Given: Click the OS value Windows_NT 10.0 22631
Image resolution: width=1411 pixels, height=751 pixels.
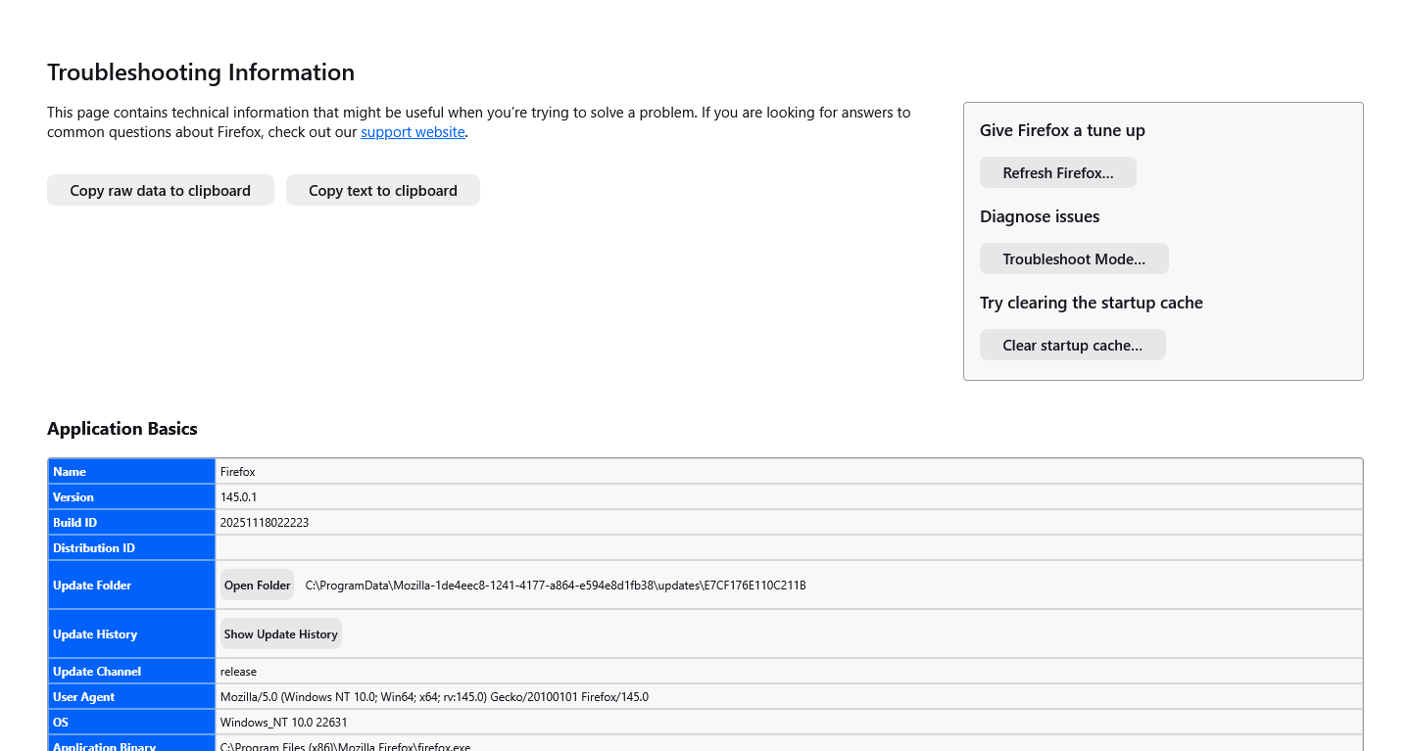Looking at the screenshot, I should [x=283, y=723].
